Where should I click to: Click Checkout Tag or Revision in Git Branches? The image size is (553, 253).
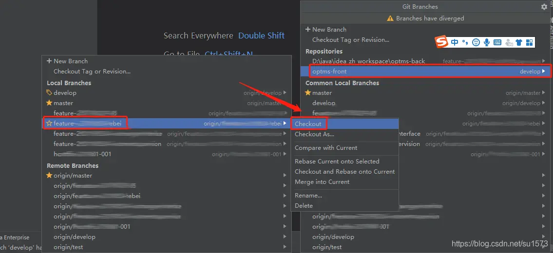[350, 40]
